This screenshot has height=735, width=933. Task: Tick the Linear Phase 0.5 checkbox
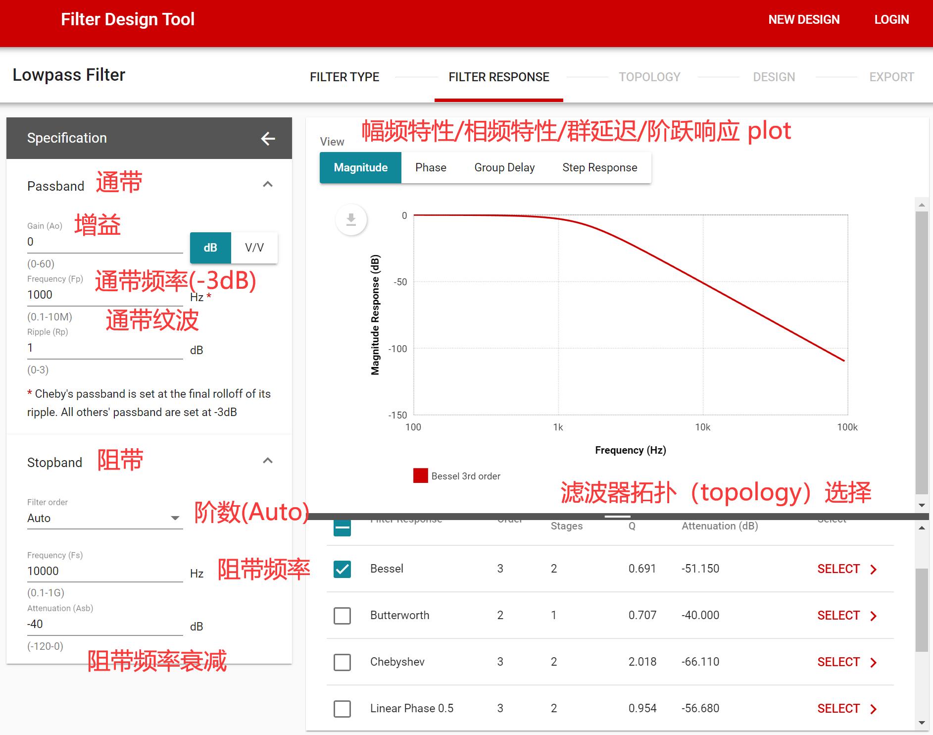pos(342,709)
